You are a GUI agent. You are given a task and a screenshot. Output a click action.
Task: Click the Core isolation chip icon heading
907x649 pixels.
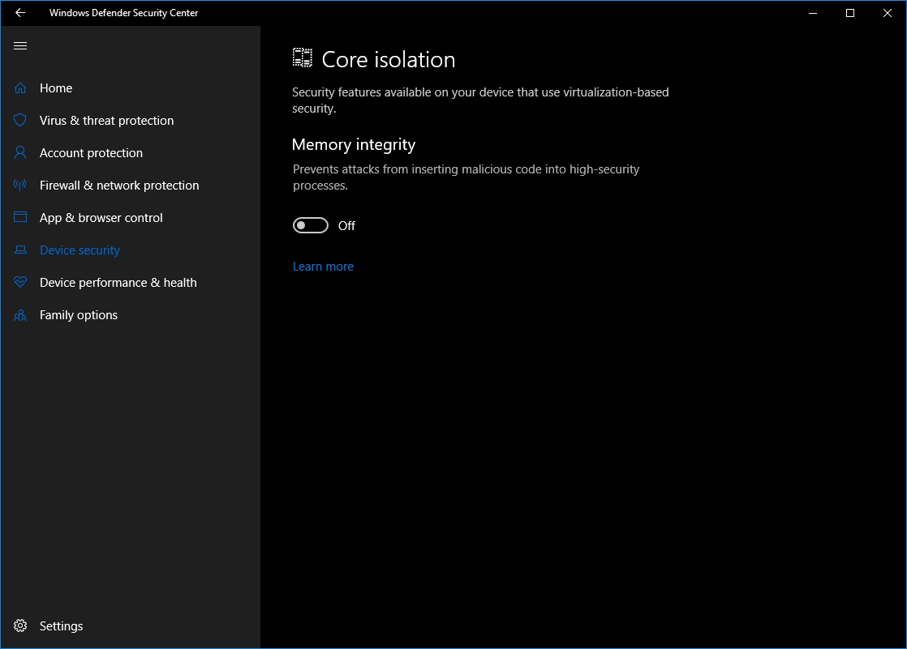click(303, 58)
